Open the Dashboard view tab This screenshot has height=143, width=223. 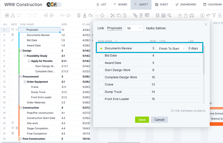point(186,5)
